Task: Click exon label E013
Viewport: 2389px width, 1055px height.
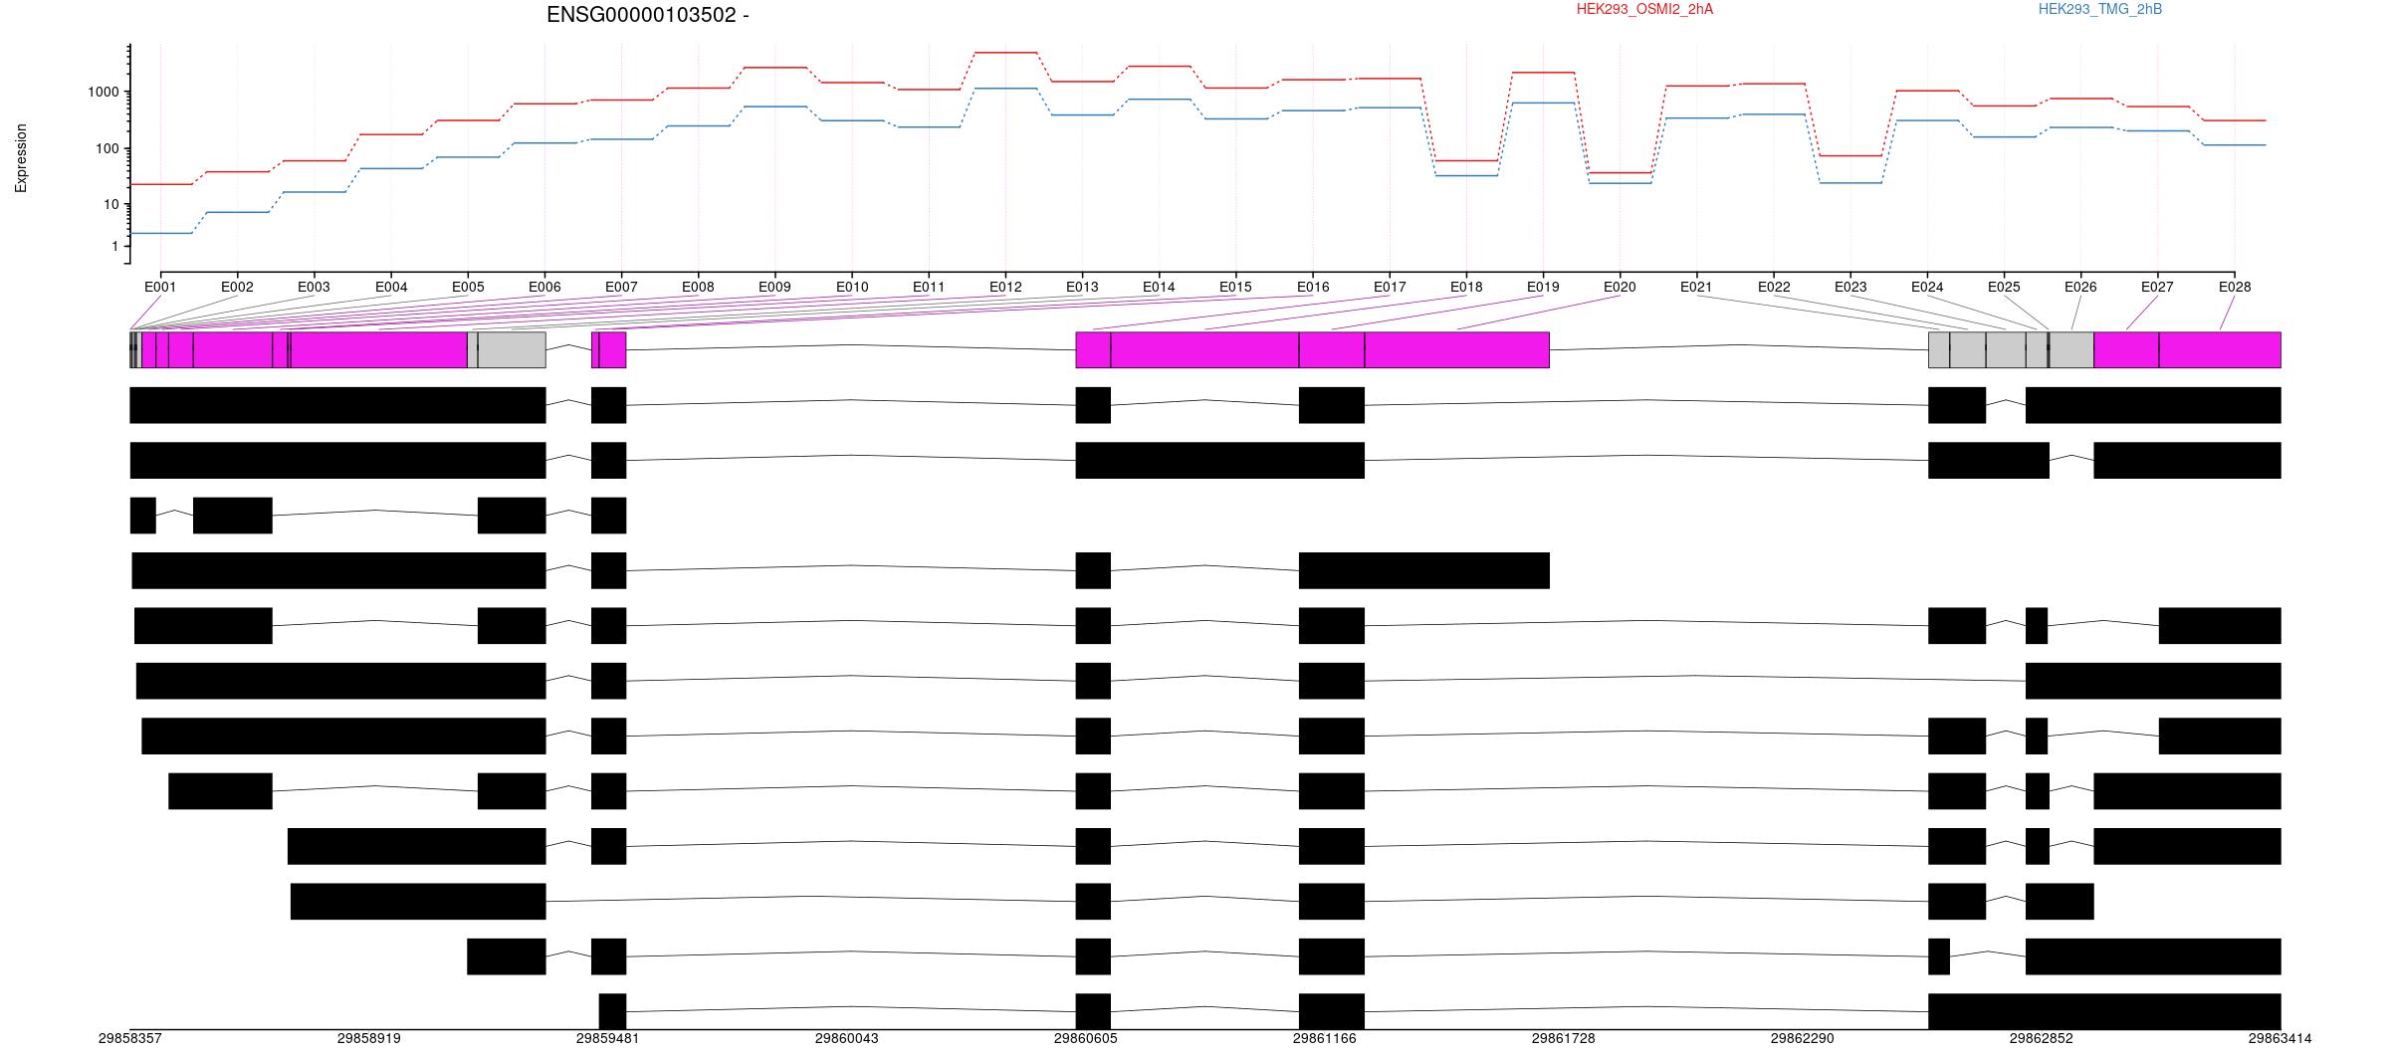Action: (1082, 288)
